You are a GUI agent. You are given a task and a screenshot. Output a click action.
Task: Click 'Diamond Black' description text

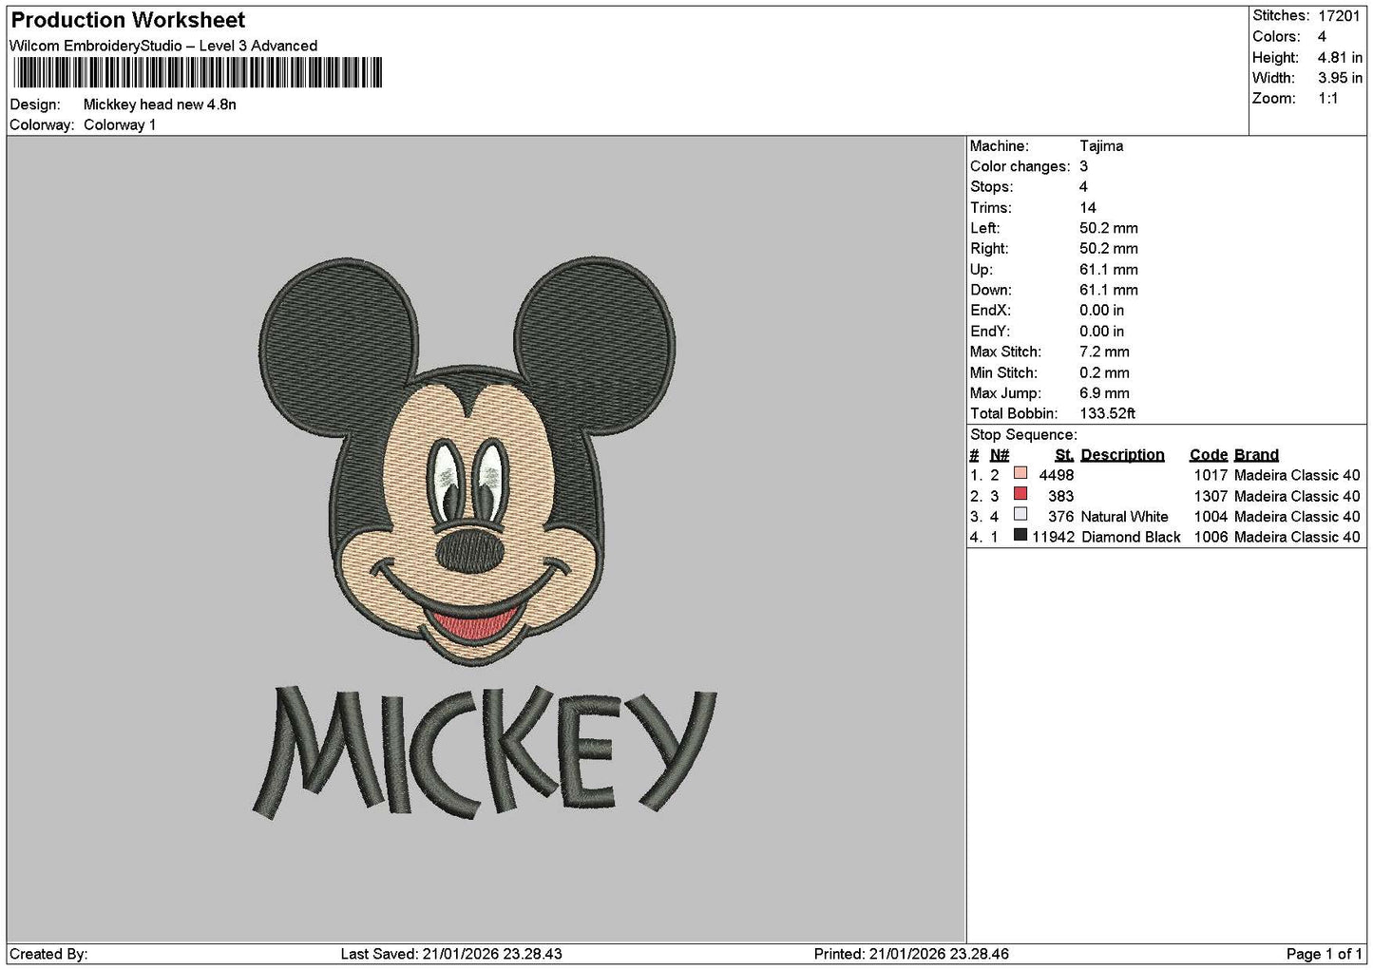(x=1131, y=538)
